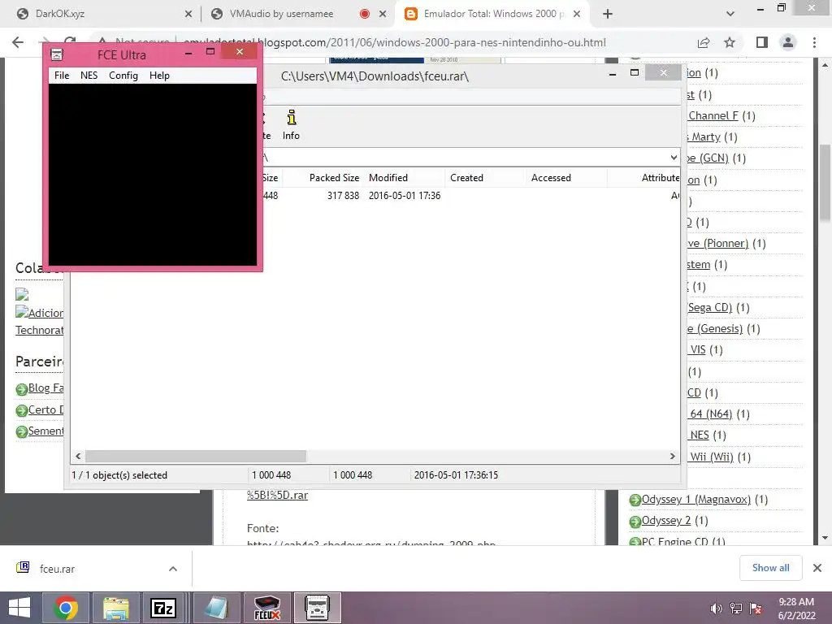The height and width of the screenshot is (624, 832).
Task: Click network icon in system tray
Action: click(736, 609)
